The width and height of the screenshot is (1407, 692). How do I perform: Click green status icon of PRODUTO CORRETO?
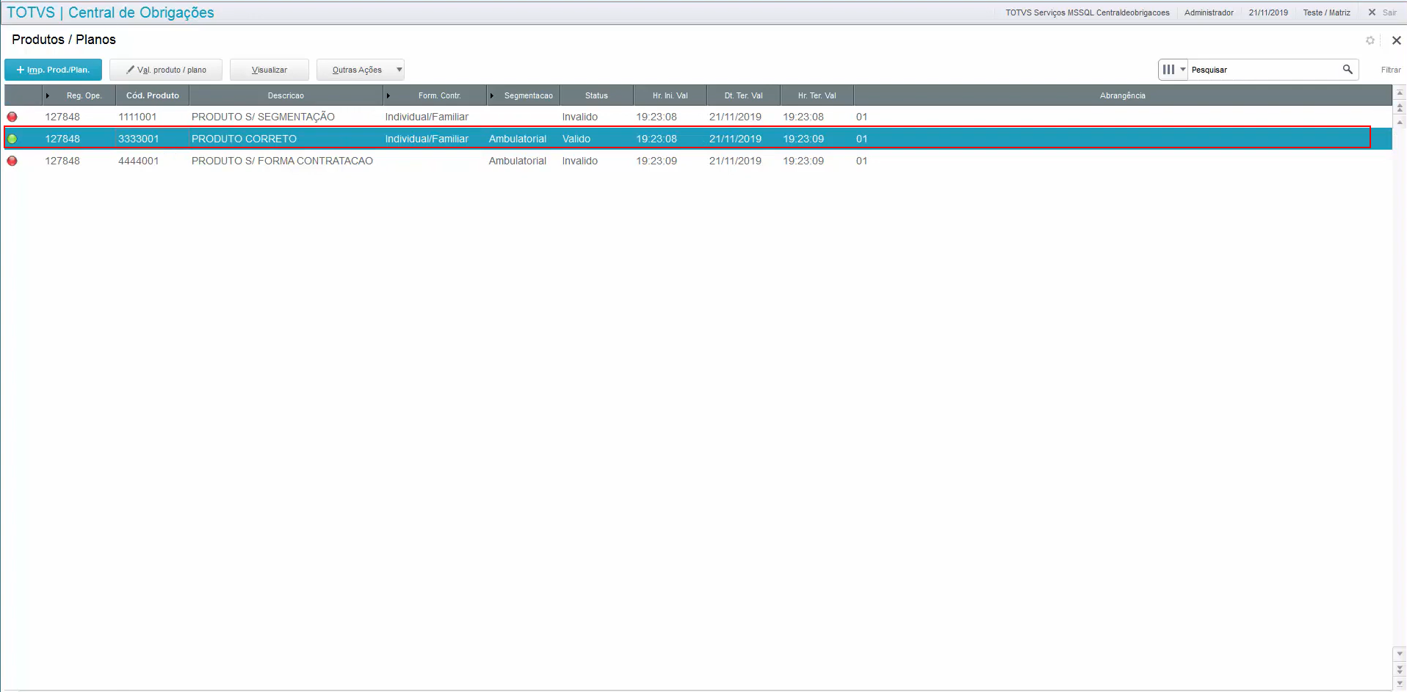coord(12,139)
